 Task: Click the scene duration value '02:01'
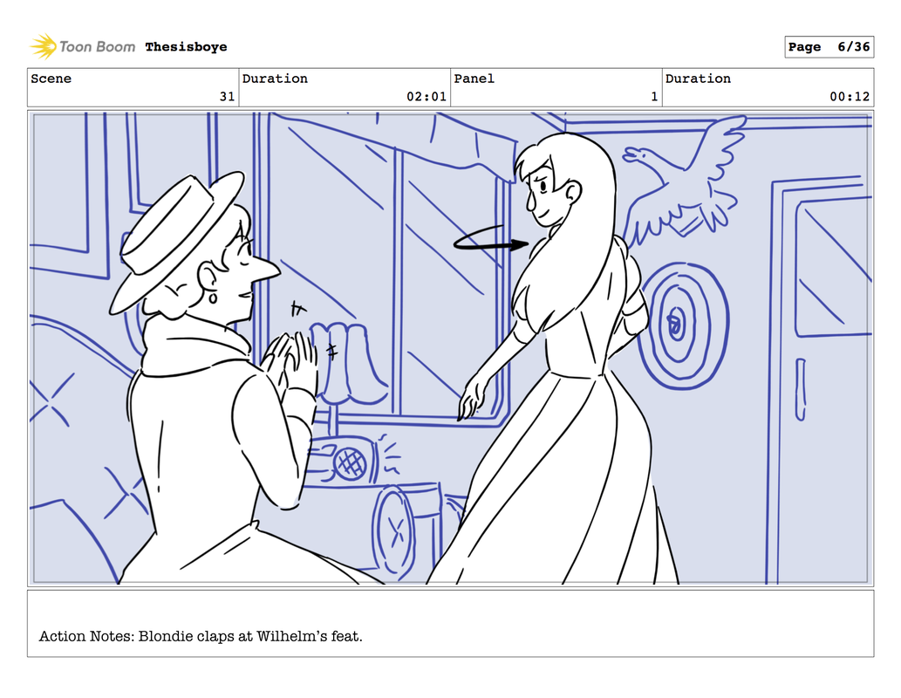tap(427, 96)
